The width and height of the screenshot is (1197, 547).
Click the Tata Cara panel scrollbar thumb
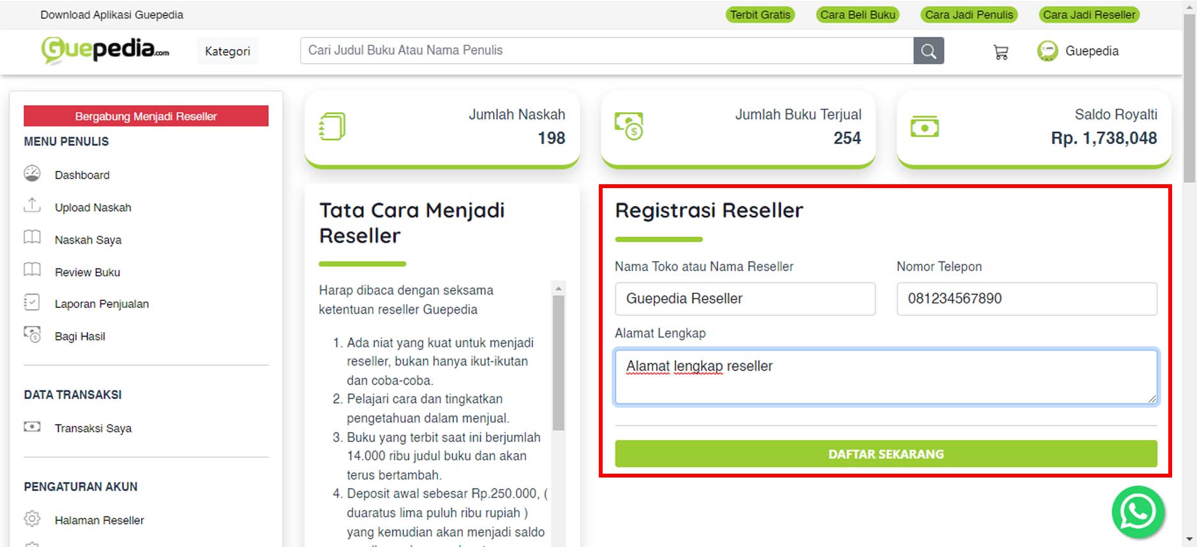click(559, 362)
